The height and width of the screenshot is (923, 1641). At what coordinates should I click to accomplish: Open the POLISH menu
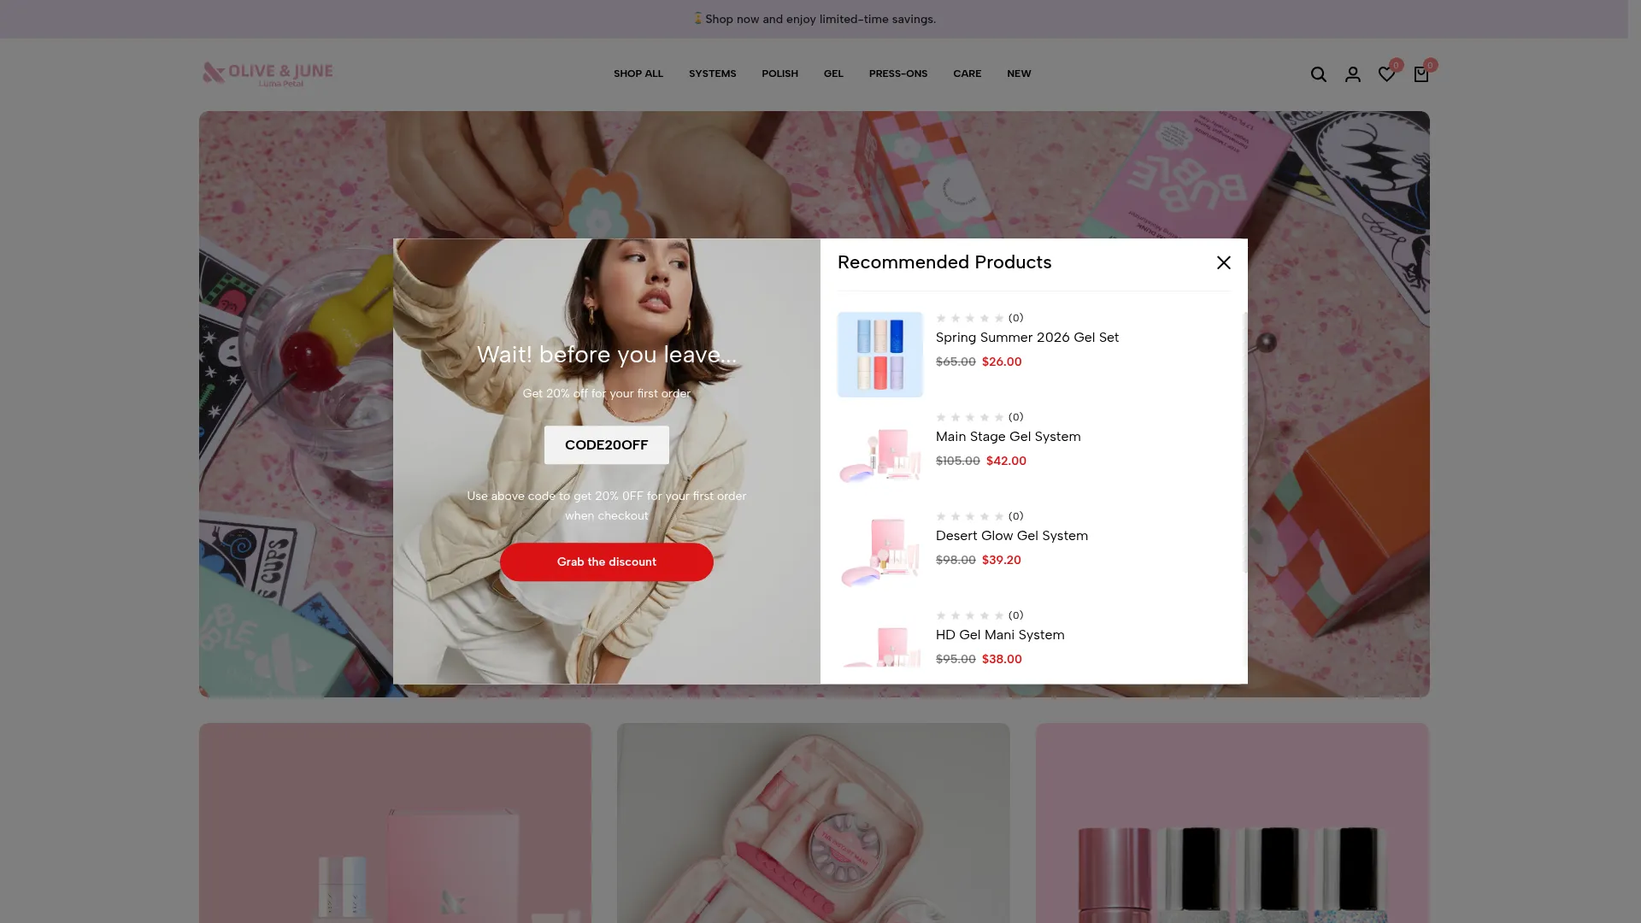coord(780,73)
